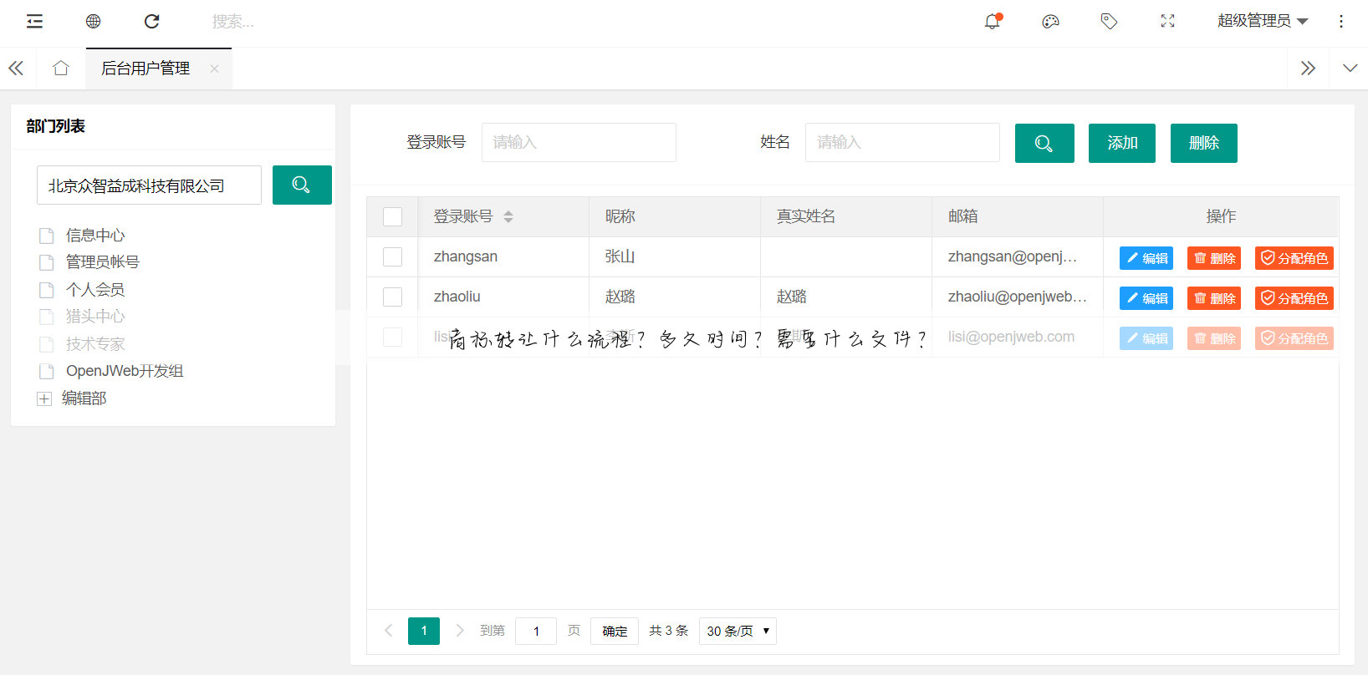The width and height of the screenshot is (1368, 675).
Task: Confirm page jump with 确定 button
Action: pos(615,631)
